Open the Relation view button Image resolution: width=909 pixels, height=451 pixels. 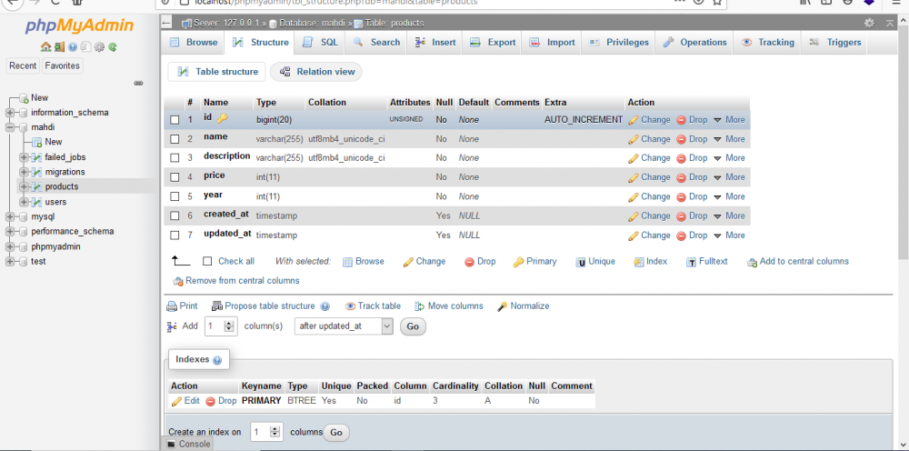pos(317,72)
